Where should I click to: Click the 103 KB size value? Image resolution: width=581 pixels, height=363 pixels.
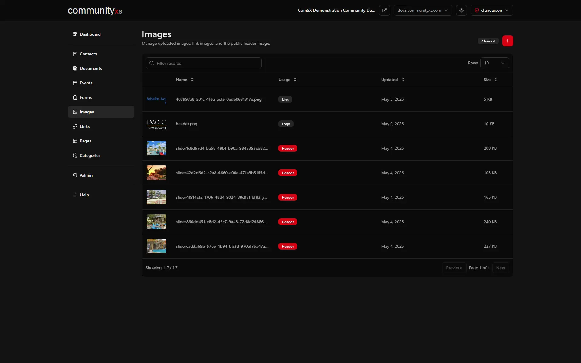click(x=490, y=173)
